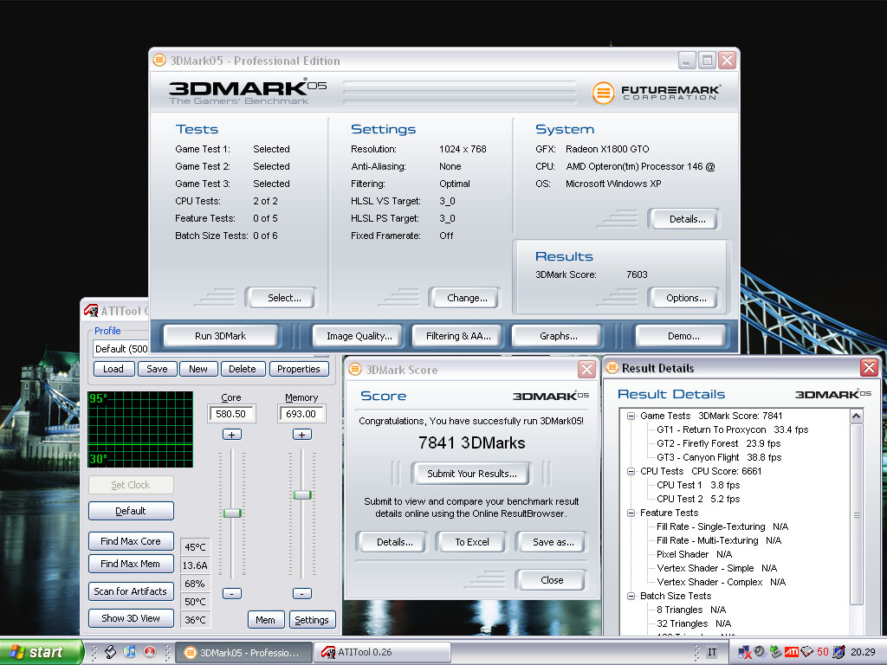Click Find Max Mem button
The height and width of the screenshot is (665, 887).
tap(131, 564)
